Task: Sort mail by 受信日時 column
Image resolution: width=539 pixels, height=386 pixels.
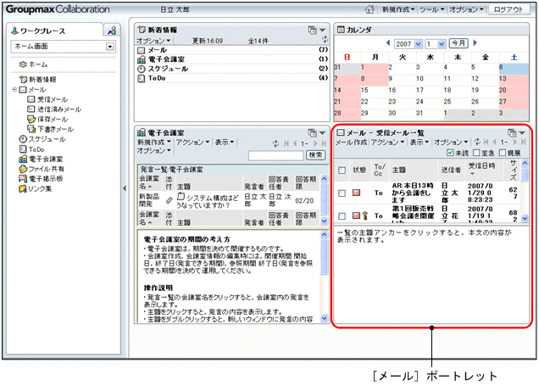Action: [x=481, y=165]
